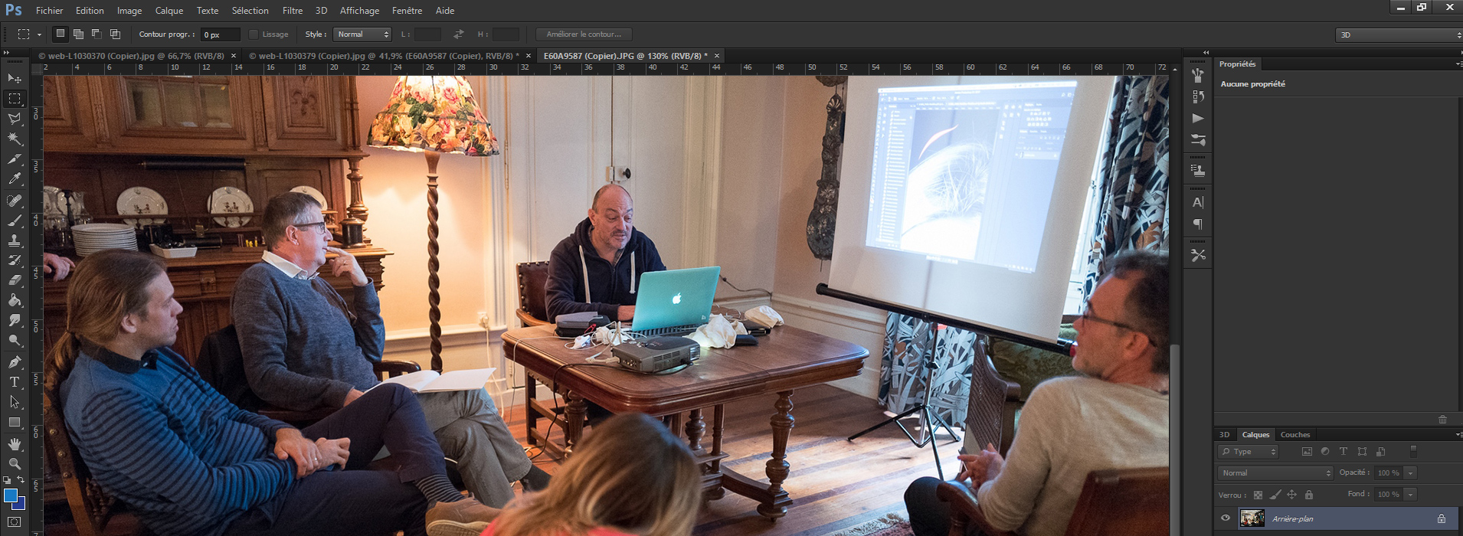Select the Rectangular Marquee tool in toolbox

[15, 99]
